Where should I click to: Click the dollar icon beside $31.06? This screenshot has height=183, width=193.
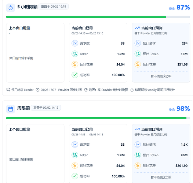click(x=138, y=64)
